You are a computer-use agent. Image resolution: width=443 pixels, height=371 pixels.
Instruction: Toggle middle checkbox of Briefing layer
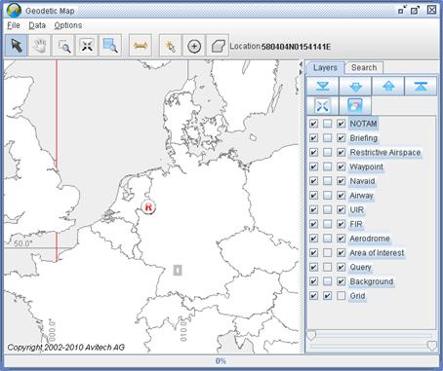[328, 138]
